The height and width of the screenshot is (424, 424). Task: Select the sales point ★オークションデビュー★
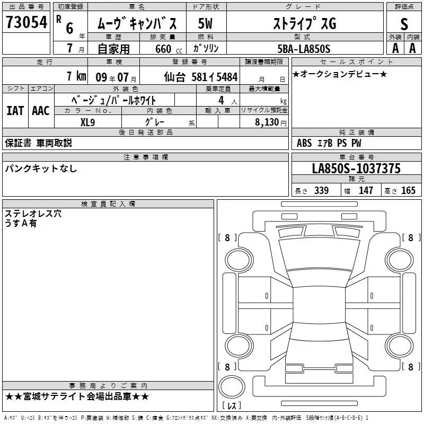pos(340,74)
